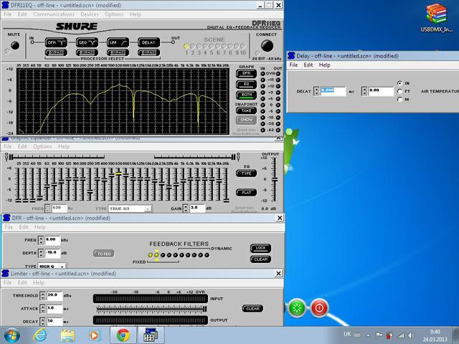Click the FLAT equalizer button

[246, 192]
